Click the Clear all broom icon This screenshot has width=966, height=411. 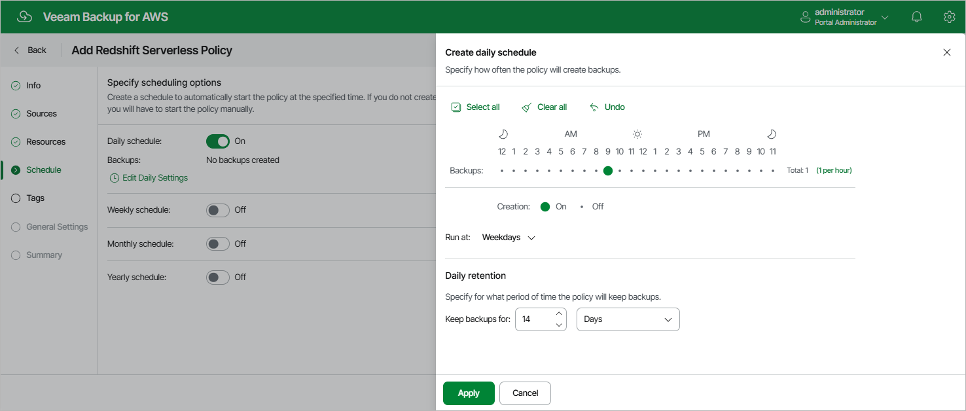[x=527, y=107]
